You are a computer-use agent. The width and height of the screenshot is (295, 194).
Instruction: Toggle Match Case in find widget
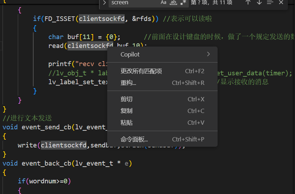[163, 2]
